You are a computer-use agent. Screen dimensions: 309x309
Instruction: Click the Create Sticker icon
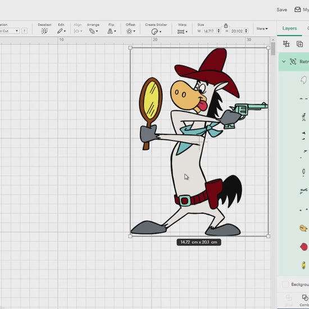(x=154, y=31)
